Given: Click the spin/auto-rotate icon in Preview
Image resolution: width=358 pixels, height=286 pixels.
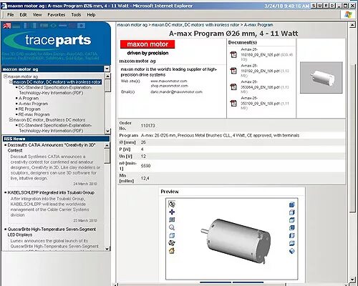Looking at the screenshot, I should tap(172, 243).
